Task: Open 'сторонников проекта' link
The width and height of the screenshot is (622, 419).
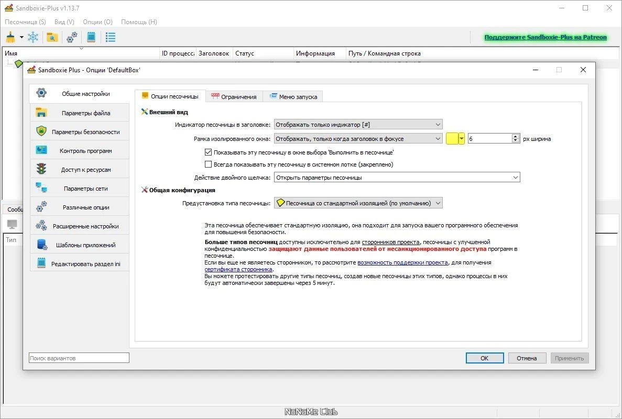Action: tap(390, 242)
